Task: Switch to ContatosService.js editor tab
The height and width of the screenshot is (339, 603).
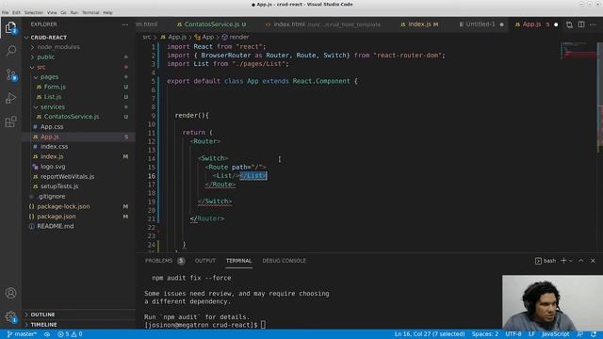Action: point(211,24)
